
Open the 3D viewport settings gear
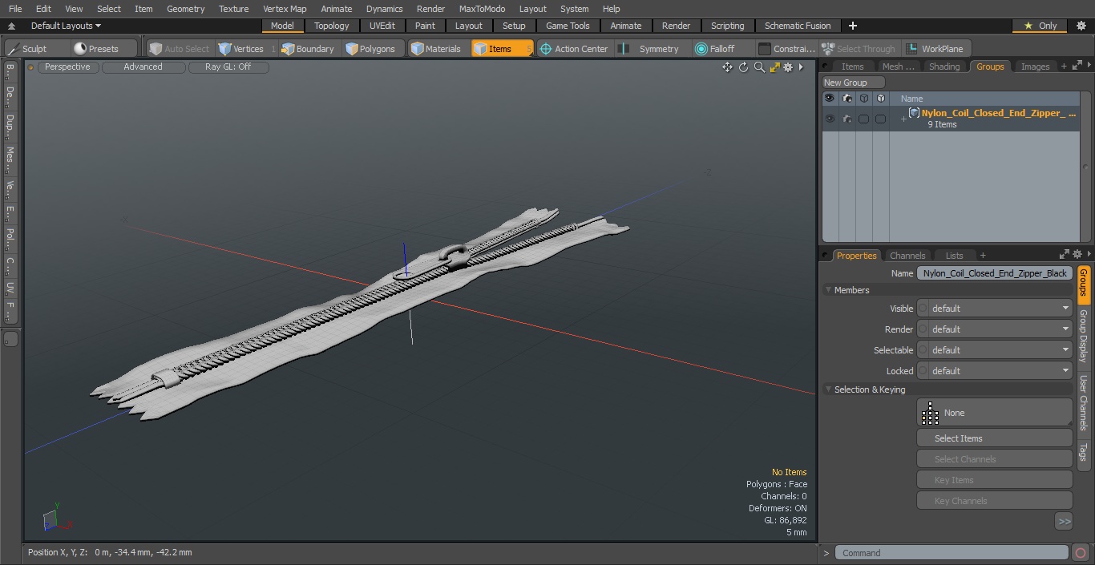788,67
